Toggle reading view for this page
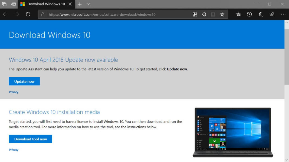Screen dimensions: 289x162 click(x=213, y=14)
